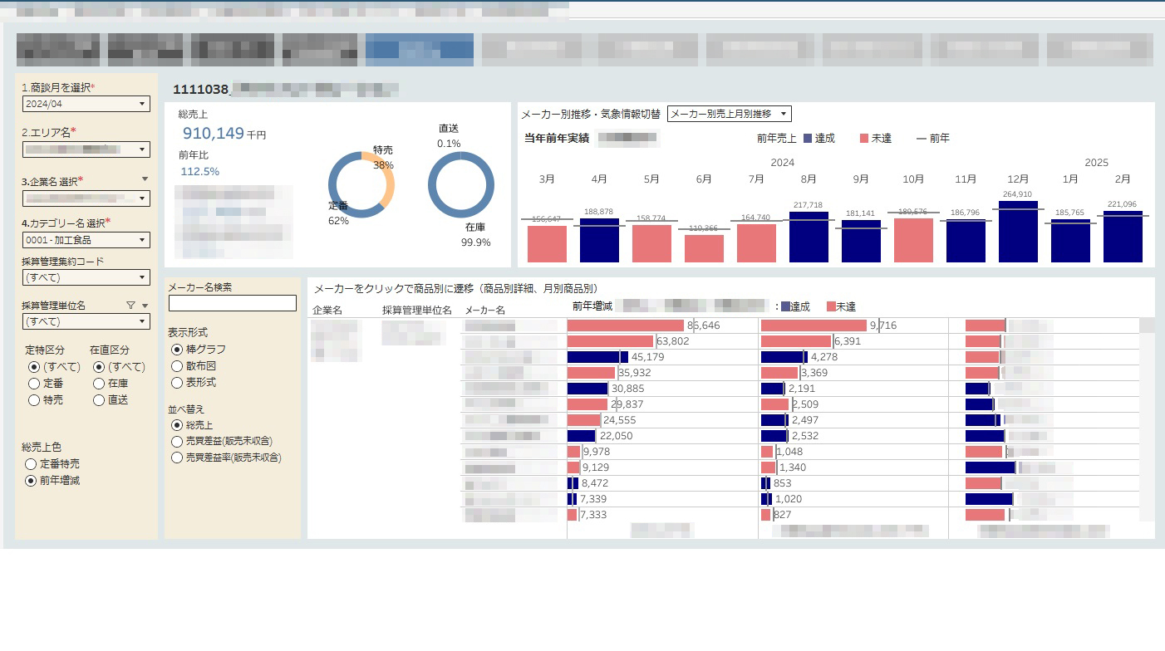The image size is (1165, 651).
Task: Click the 12月 bar labeled 264,910
Action: 1018,232
